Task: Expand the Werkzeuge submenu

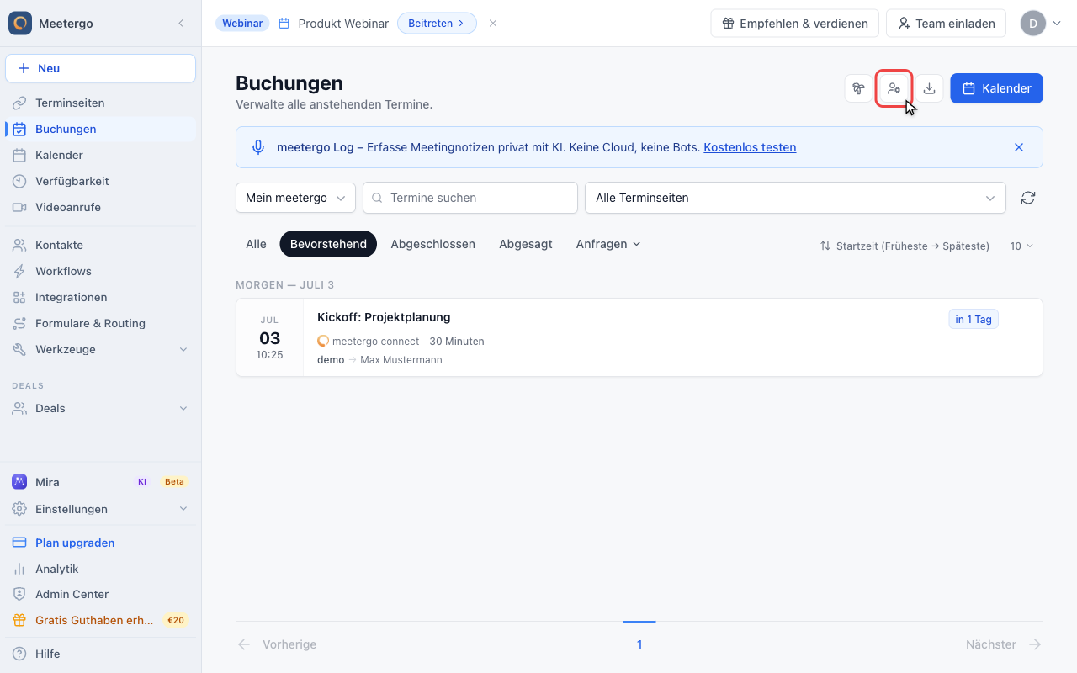Action: (x=183, y=349)
